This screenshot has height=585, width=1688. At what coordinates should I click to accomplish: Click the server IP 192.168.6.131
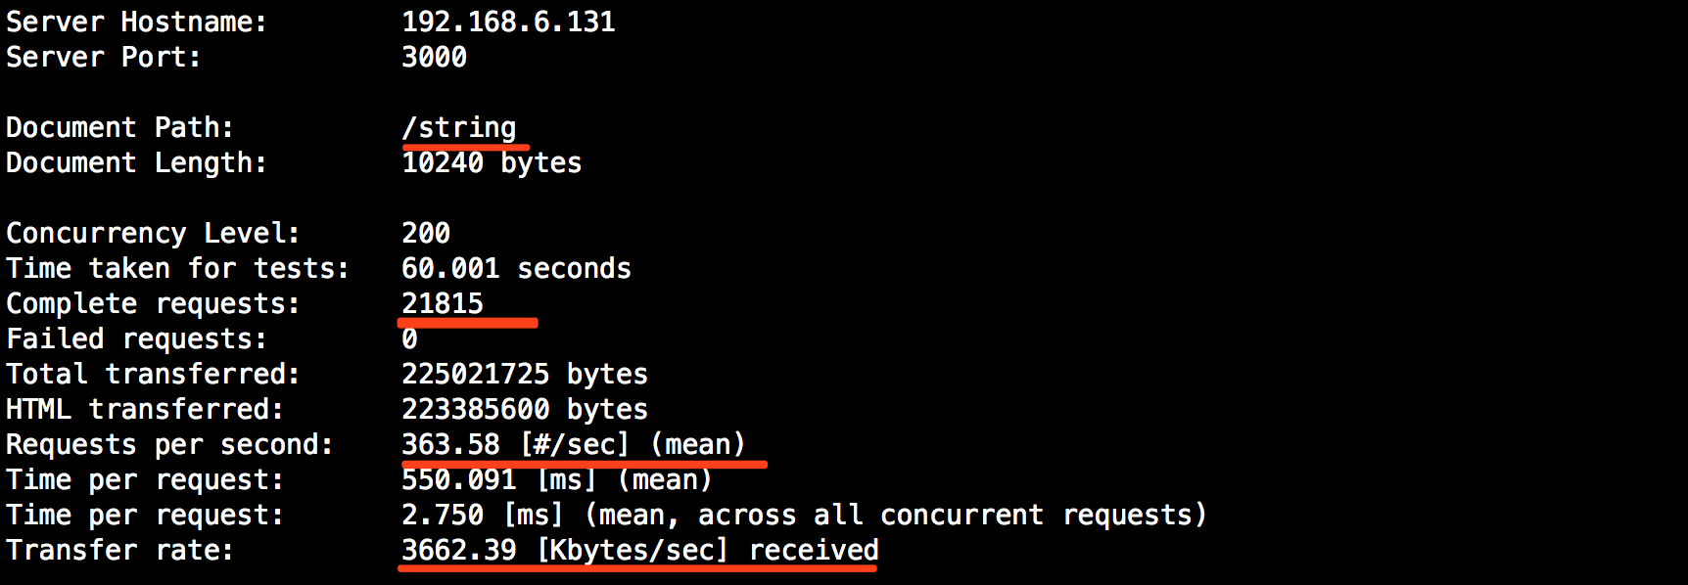[508, 22]
